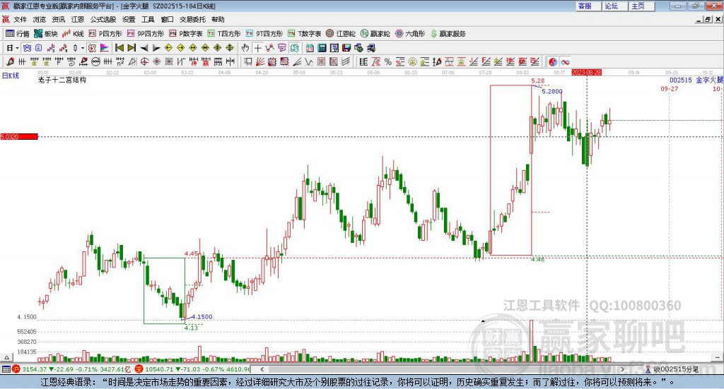The height and width of the screenshot is (389, 724).
Task: Open the 浏览 menu
Action: pos(40,19)
